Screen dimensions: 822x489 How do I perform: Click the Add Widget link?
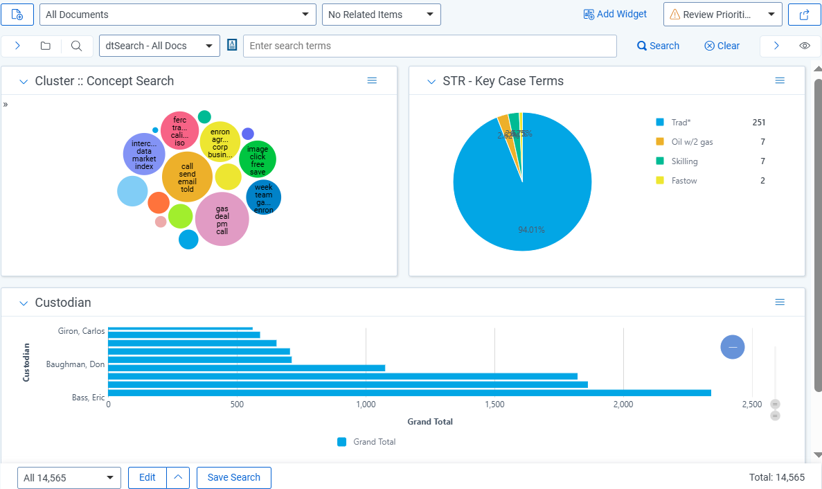[x=616, y=14]
